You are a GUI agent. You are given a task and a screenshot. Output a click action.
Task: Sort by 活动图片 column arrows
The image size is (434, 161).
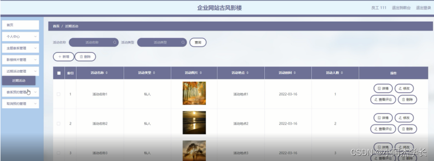tap(200, 73)
